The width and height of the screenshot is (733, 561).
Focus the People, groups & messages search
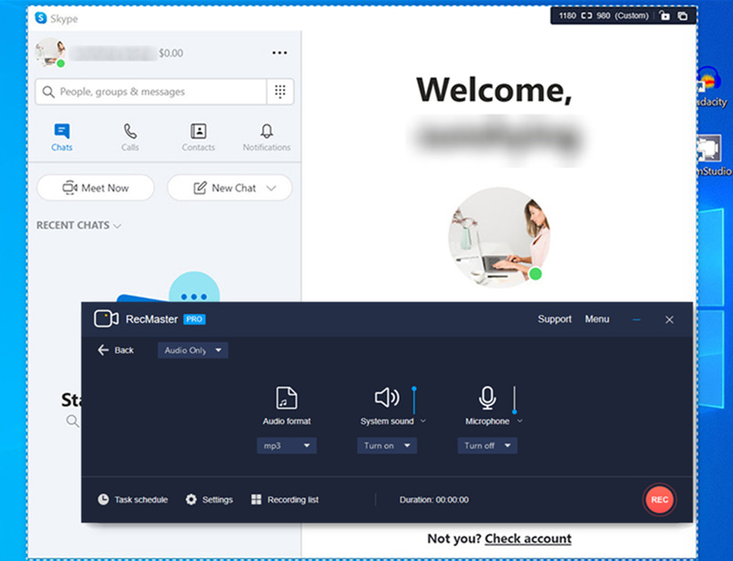150,92
